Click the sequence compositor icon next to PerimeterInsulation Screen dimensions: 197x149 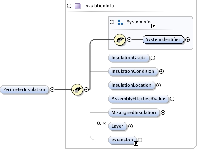point(77,89)
